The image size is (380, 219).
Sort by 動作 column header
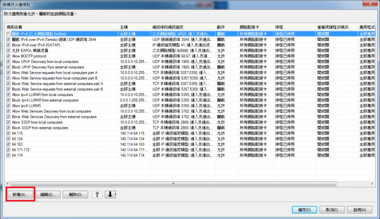226,27
